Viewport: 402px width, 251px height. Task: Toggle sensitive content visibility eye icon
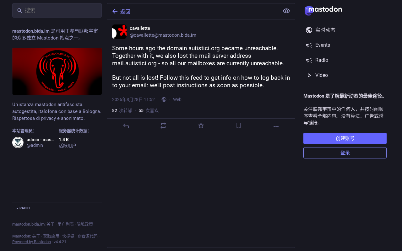point(286,11)
